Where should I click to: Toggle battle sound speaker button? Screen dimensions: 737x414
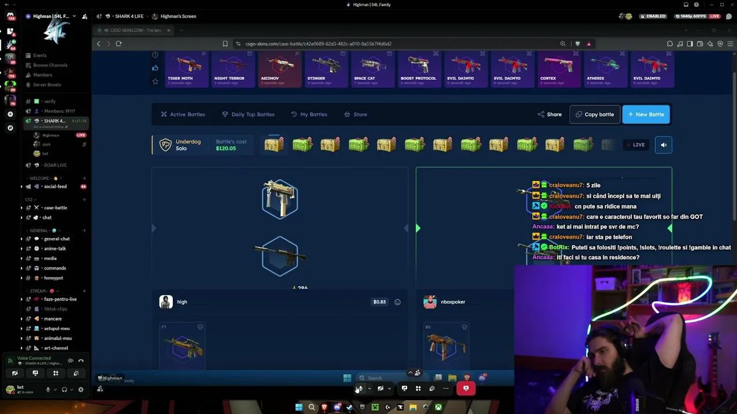[x=663, y=145]
